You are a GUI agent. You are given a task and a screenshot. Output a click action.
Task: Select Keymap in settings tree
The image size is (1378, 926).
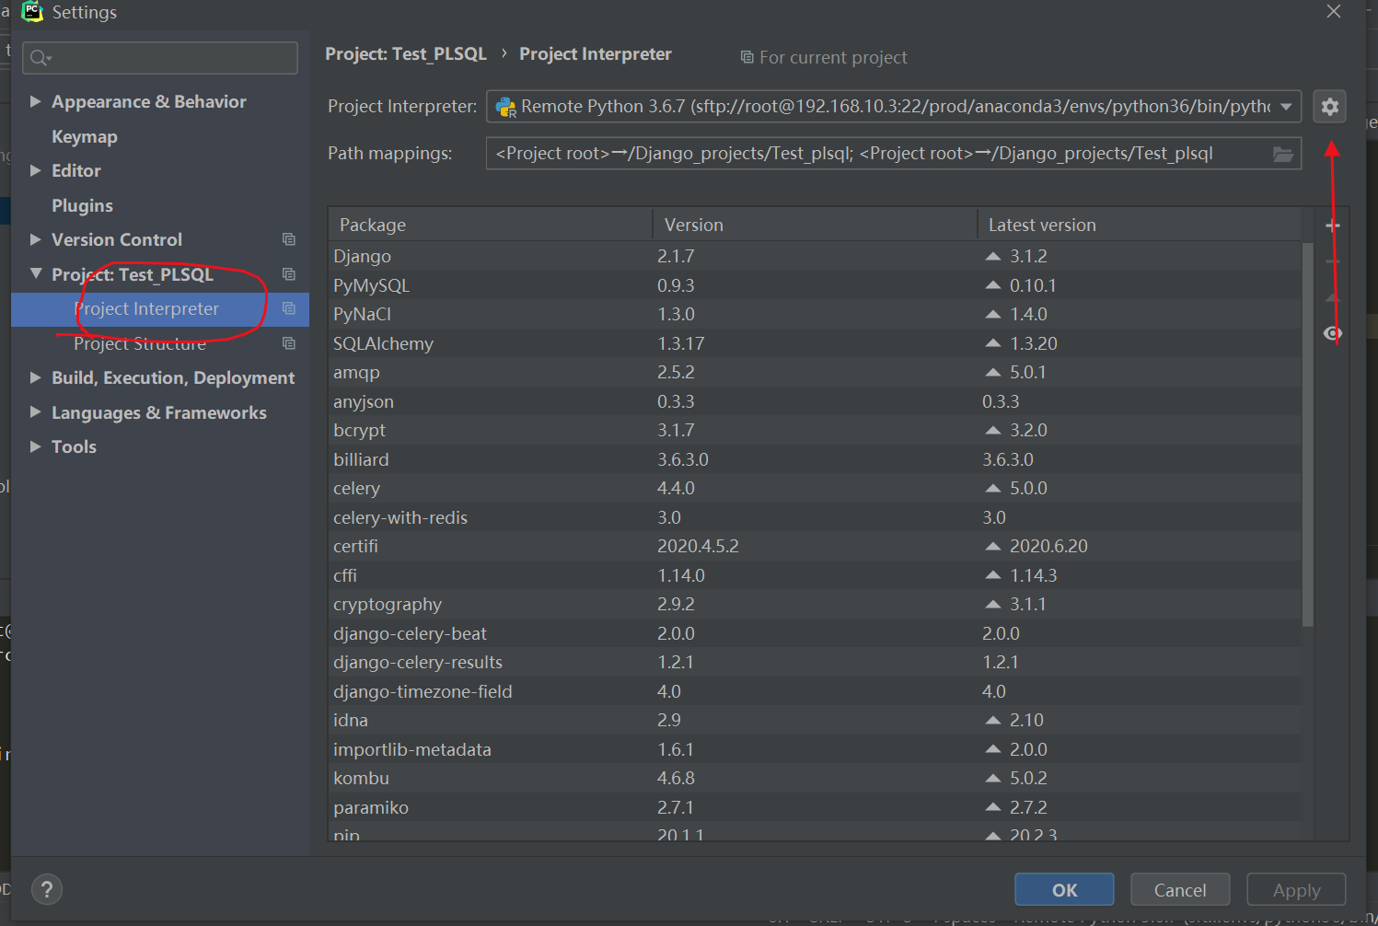tap(84, 136)
